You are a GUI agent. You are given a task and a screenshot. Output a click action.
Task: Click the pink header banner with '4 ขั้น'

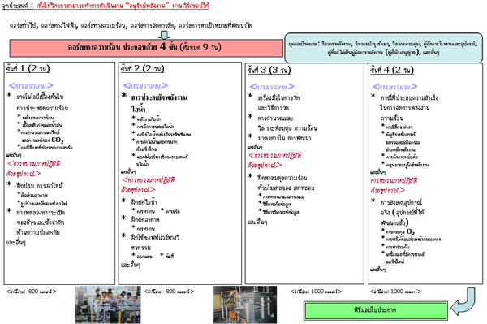point(146,48)
